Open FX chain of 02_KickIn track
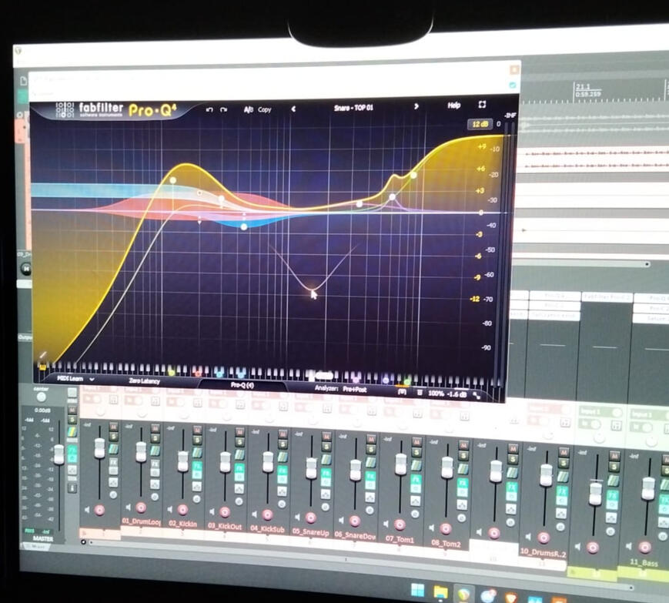The width and height of the screenshot is (669, 603). click(196, 466)
